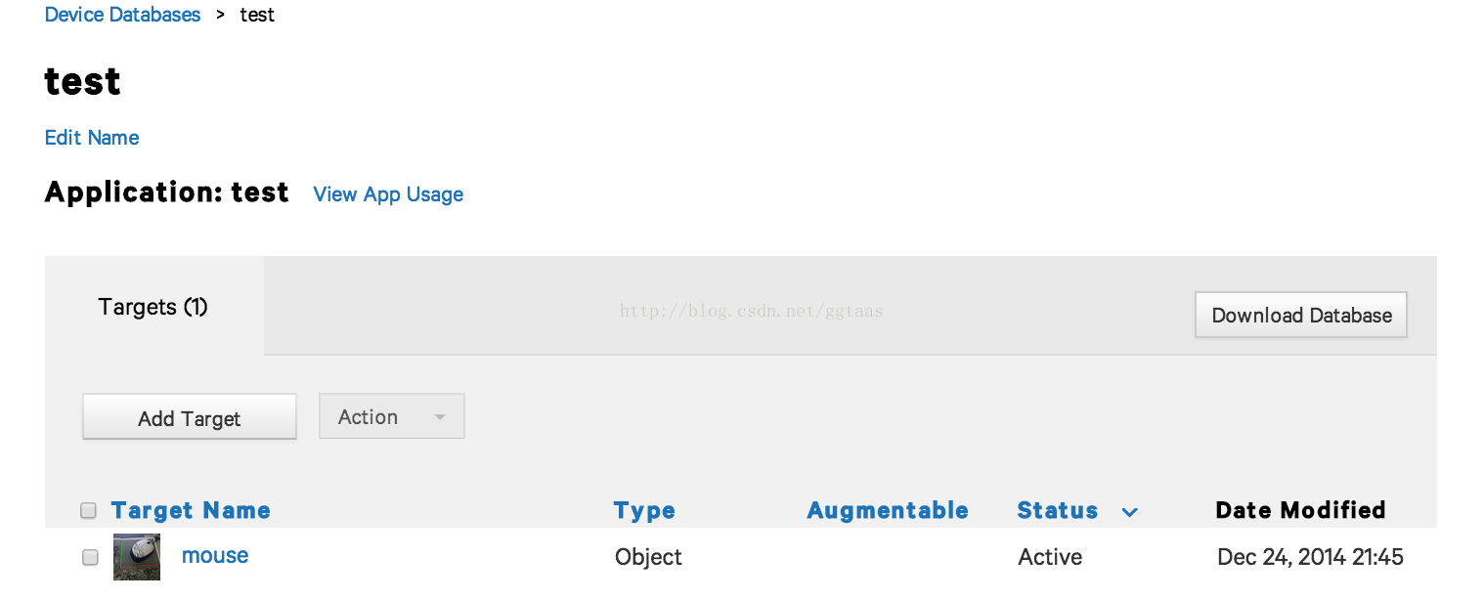
Task: Toggle the select-all targets checkbox
Action: 89,510
